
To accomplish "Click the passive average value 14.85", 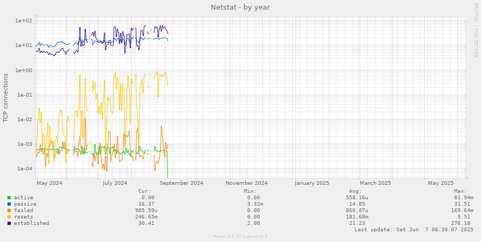I will click(357, 204).
